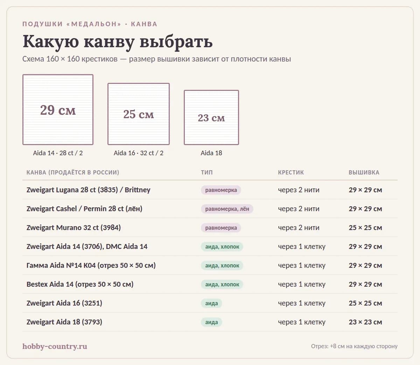Click the subtitle 'Схема 160 × 160 крестиков'
420x365 pixels.
[70, 59]
